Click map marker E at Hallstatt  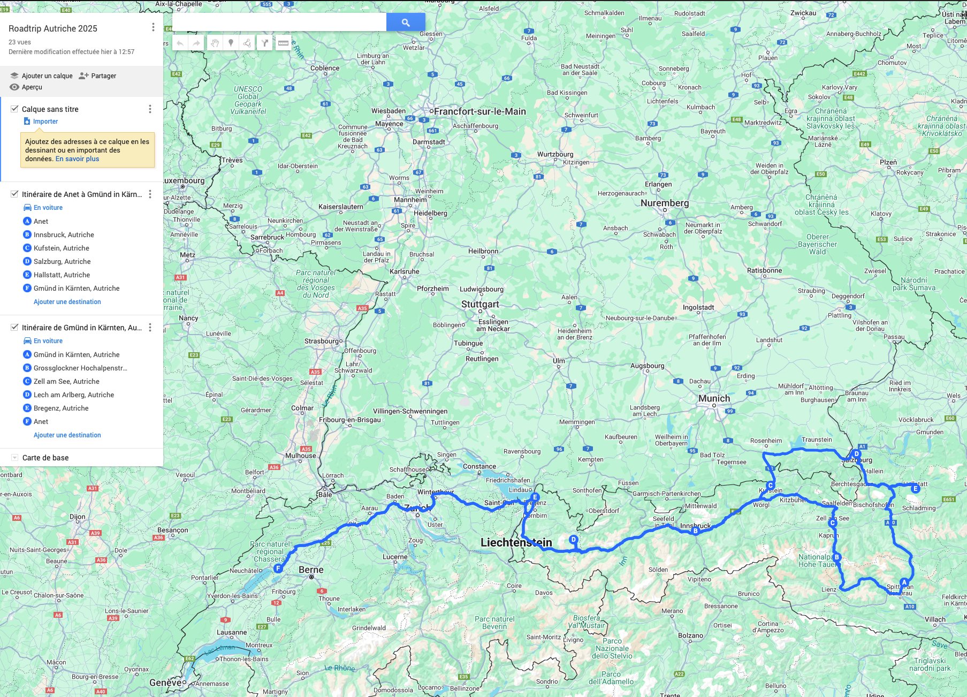point(915,488)
